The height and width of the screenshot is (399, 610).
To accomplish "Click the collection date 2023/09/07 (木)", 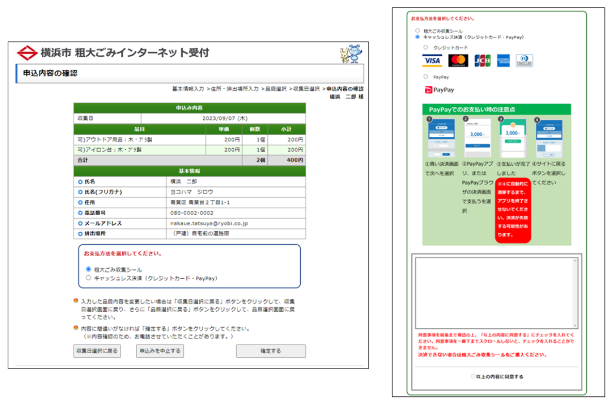I will click(x=225, y=118).
